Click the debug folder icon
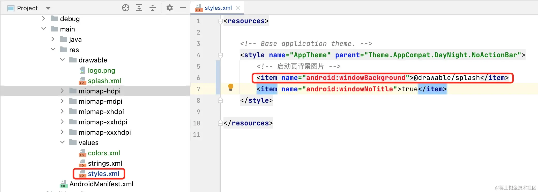538x192 pixels. pyautogui.click(x=54, y=19)
